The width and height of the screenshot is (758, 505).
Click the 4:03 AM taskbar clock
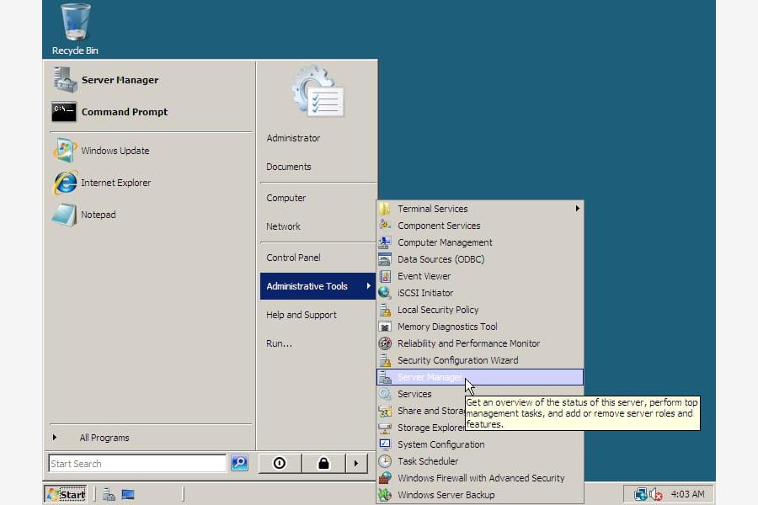coord(687,494)
